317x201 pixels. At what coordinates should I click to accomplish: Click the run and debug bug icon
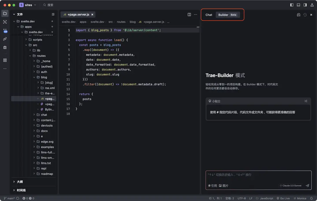click(x=5, y=47)
